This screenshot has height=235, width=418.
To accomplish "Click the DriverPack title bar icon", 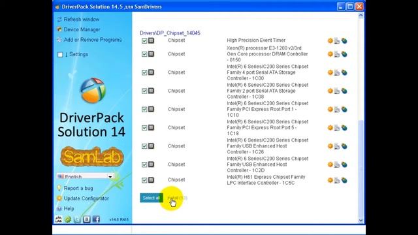I will (x=57, y=7).
